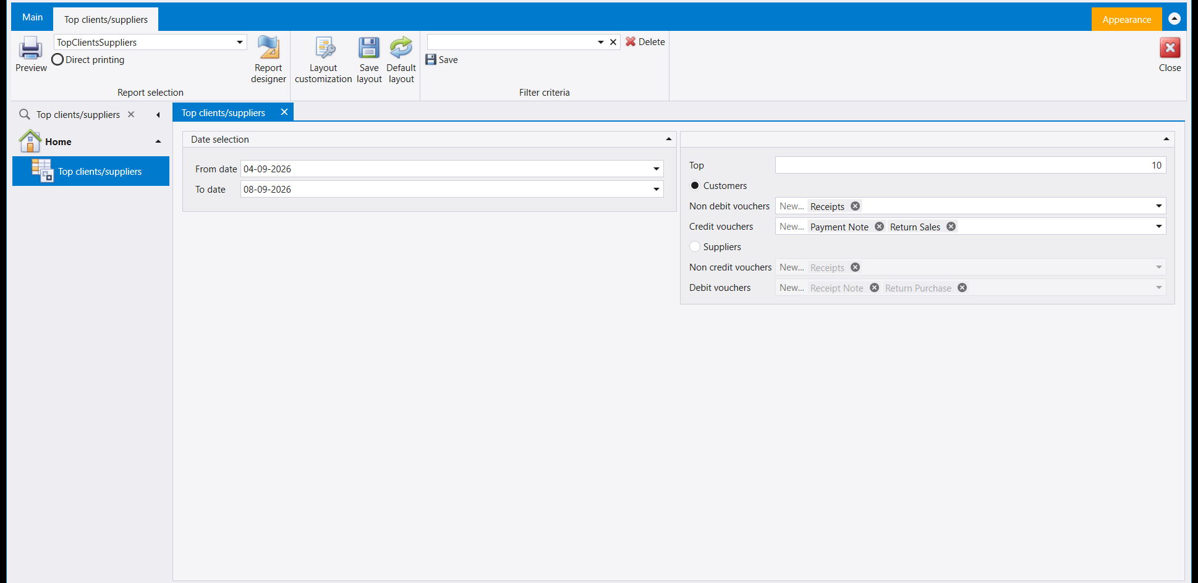This screenshot has width=1198, height=583.
Task: Collapse the left navigation pane
Action: tap(158, 115)
